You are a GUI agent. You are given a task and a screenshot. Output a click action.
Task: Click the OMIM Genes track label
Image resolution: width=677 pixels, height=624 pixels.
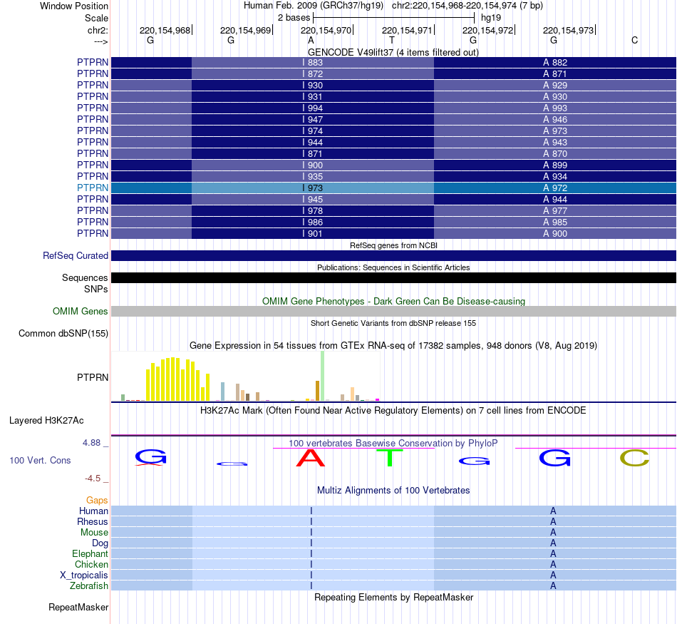click(x=81, y=312)
